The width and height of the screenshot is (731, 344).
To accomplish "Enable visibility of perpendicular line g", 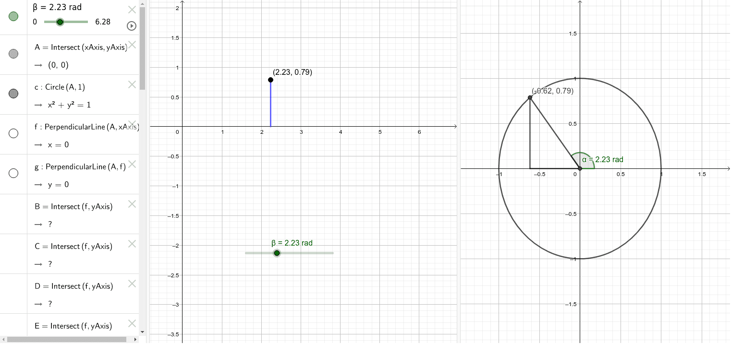I will click(x=12, y=173).
